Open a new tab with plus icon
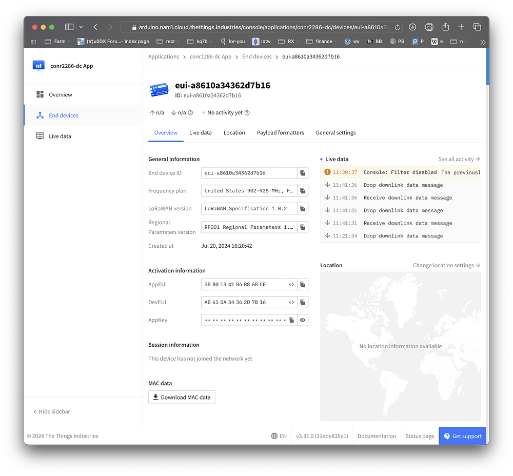Image resolution: width=513 pixels, height=476 pixels. [461, 27]
